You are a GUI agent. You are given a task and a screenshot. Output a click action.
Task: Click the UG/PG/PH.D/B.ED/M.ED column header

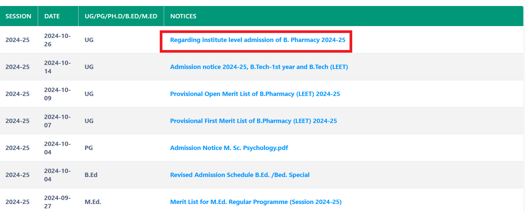121,16
